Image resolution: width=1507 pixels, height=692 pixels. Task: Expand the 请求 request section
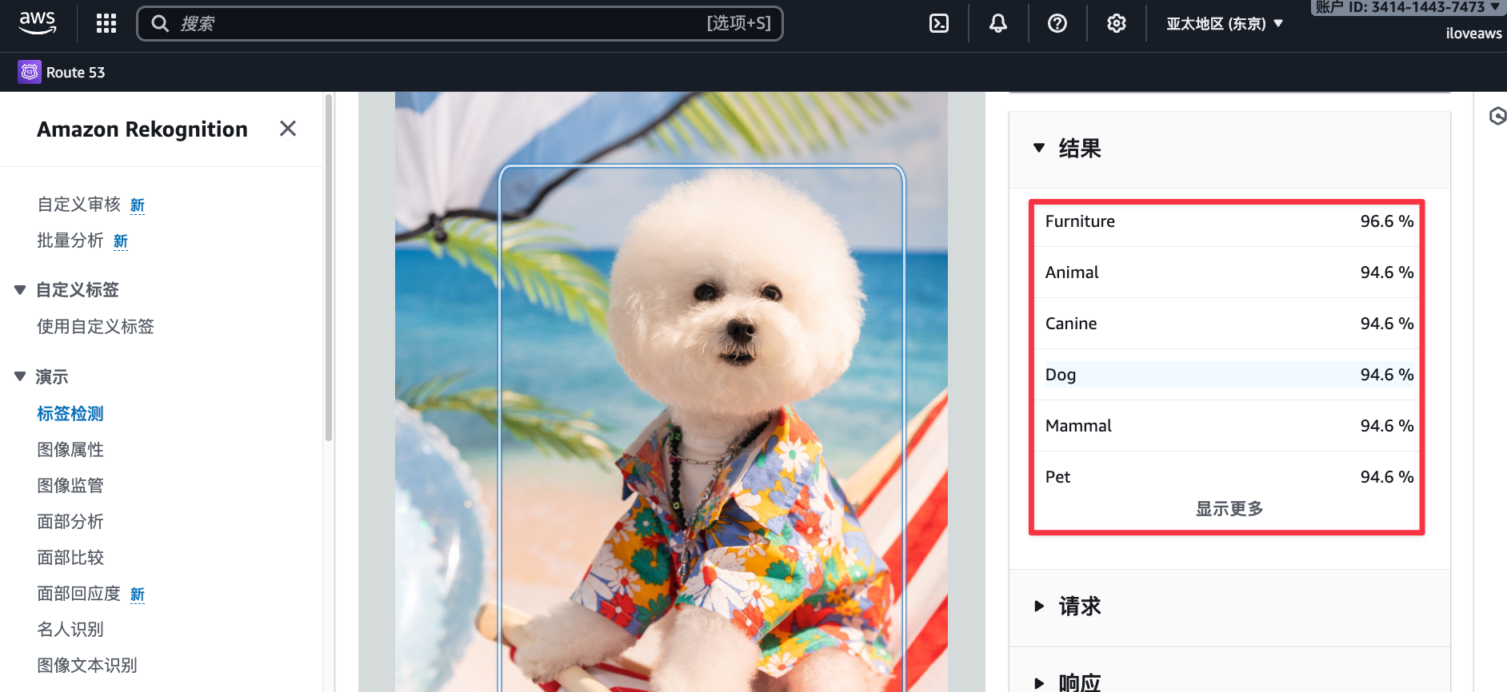pyautogui.click(x=1039, y=606)
